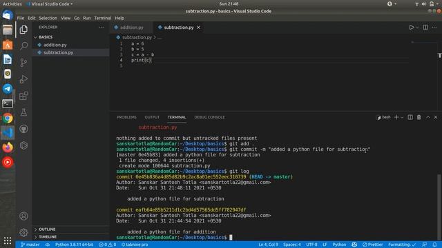Click Ubuntu Activities button

click(x=12, y=4)
